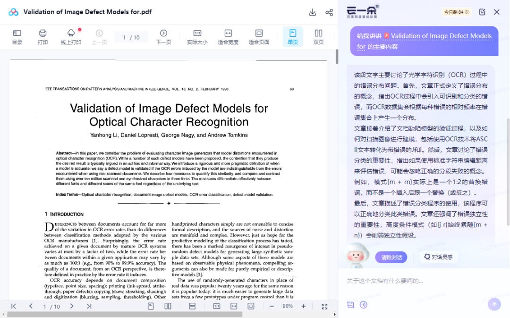This screenshot has height=318, width=510.
Task: Choose 适合宽度 fit width in toolbar
Action: [228, 37]
